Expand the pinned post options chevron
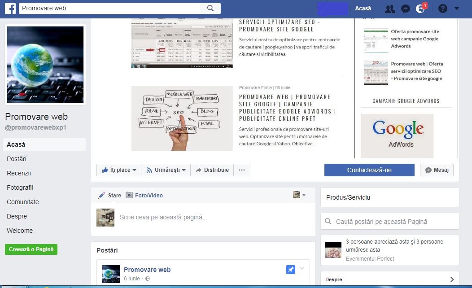The height and width of the screenshot is (288, 472). click(302, 268)
